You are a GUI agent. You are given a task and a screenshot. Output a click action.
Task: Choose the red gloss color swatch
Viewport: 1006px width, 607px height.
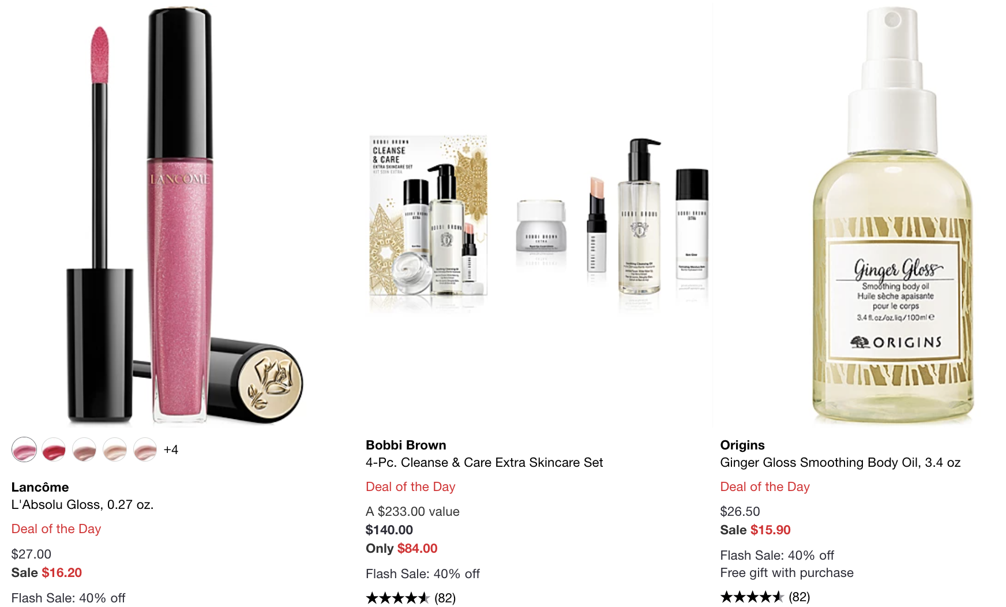tap(54, 449)
